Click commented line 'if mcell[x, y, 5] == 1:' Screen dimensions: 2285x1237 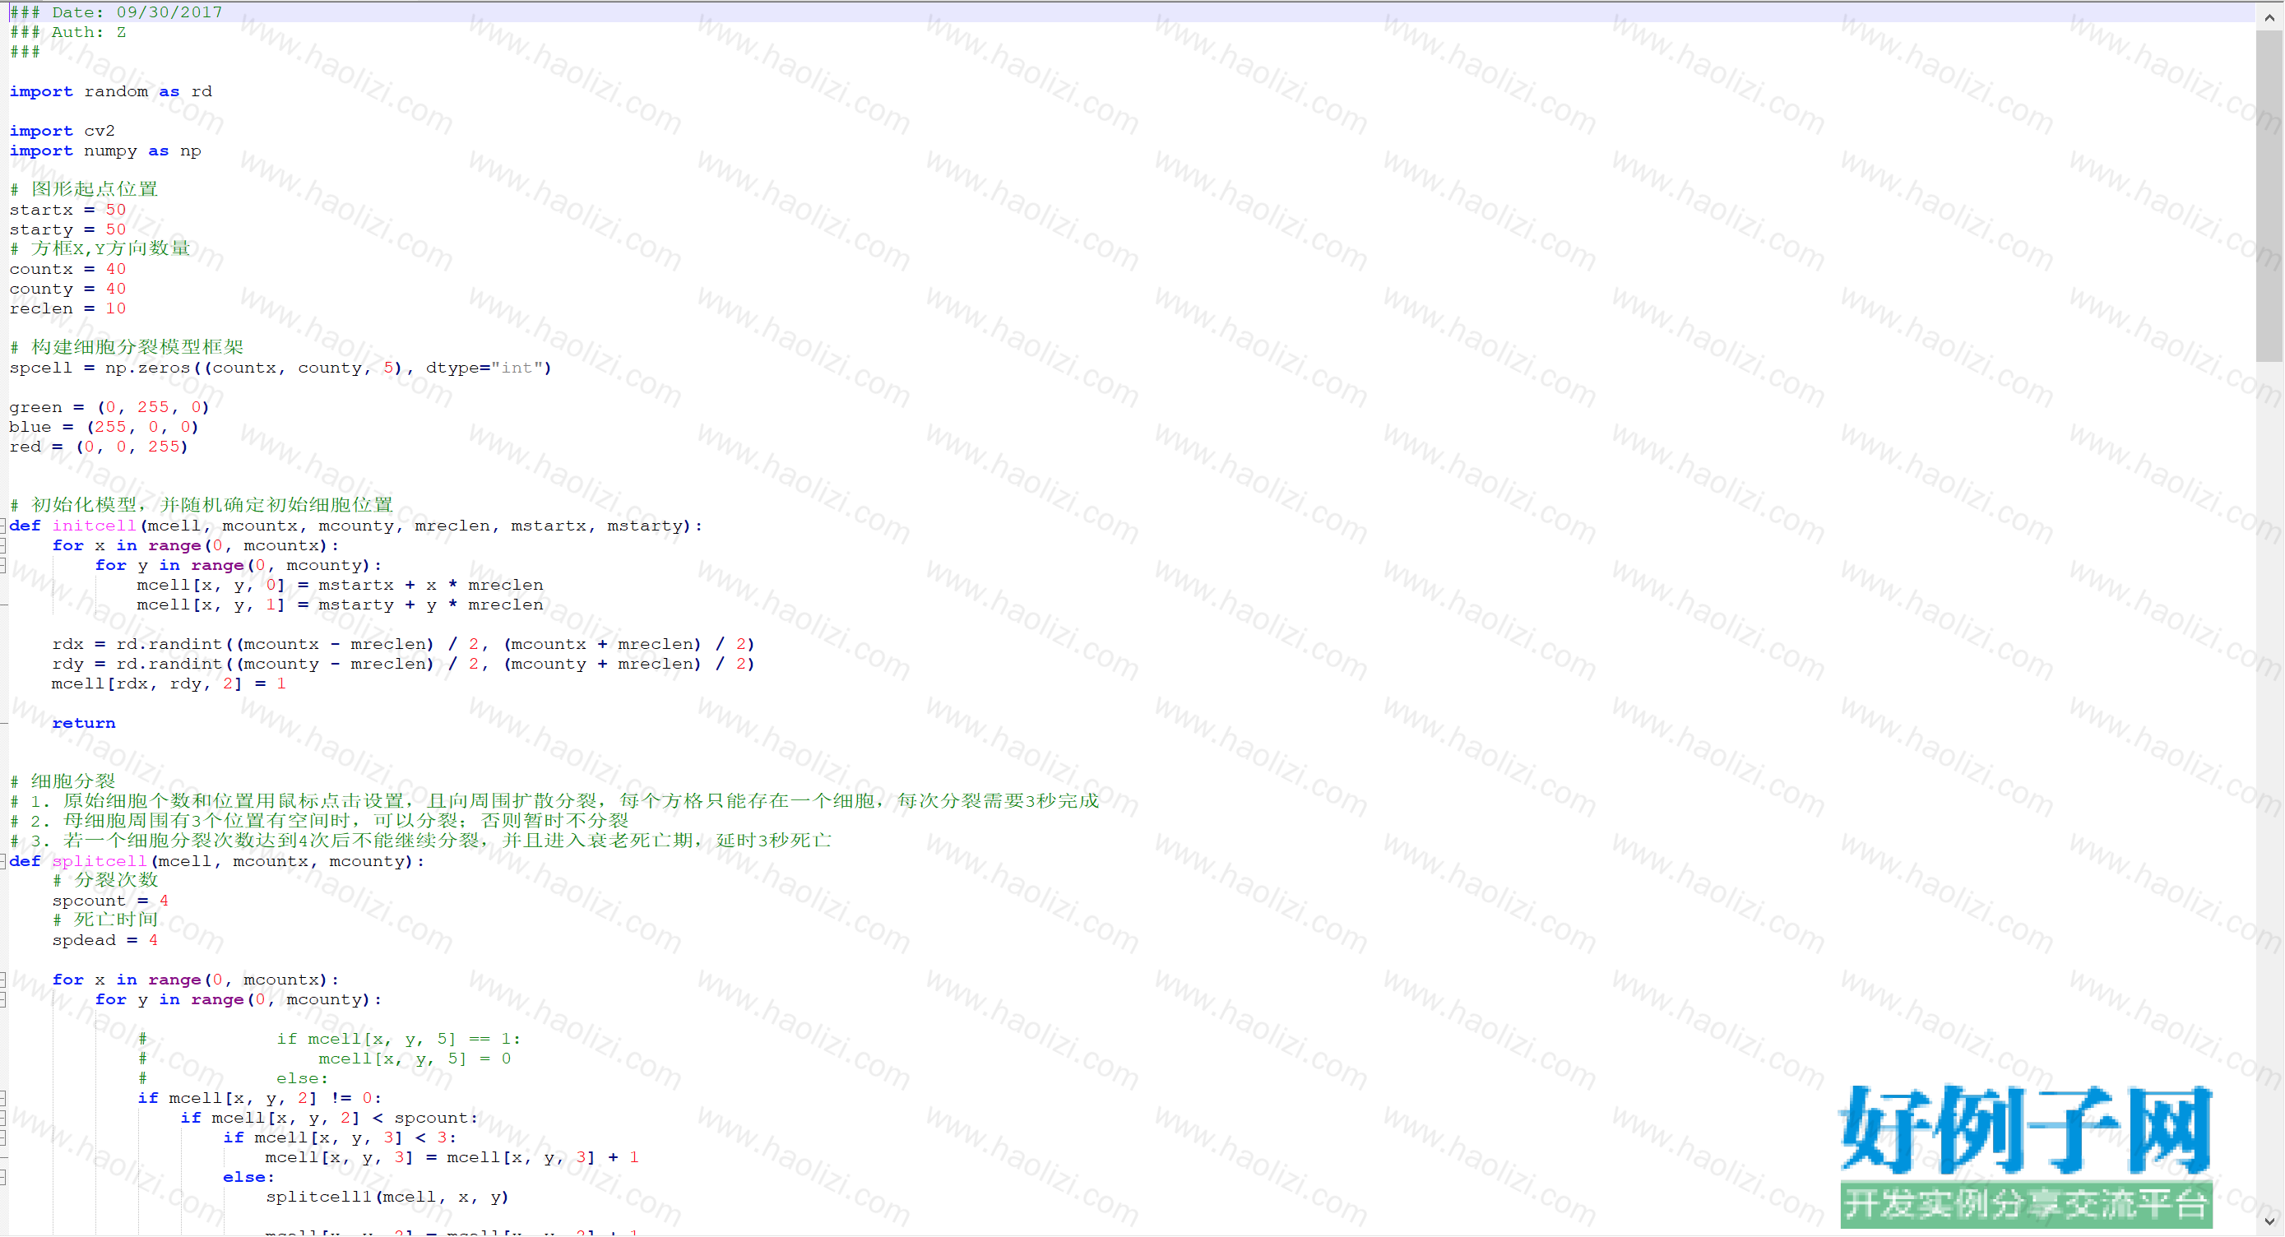[x=399, y=1040]
